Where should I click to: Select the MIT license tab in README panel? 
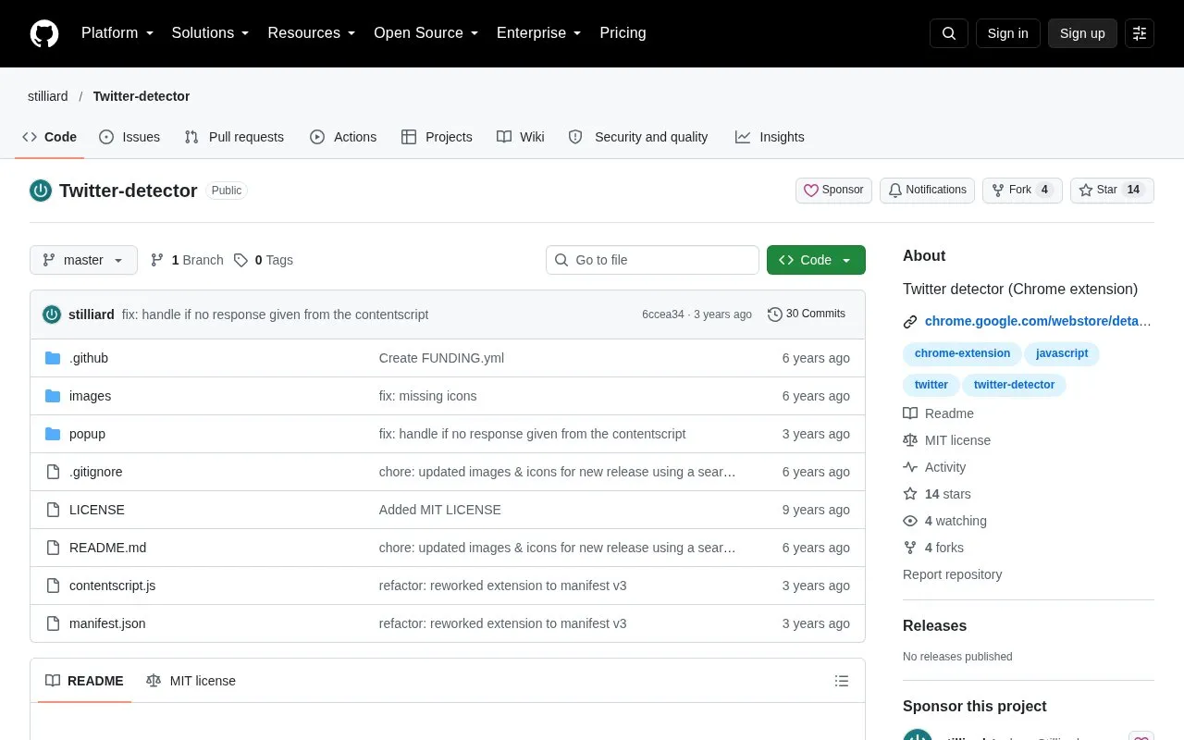point(191,681)
